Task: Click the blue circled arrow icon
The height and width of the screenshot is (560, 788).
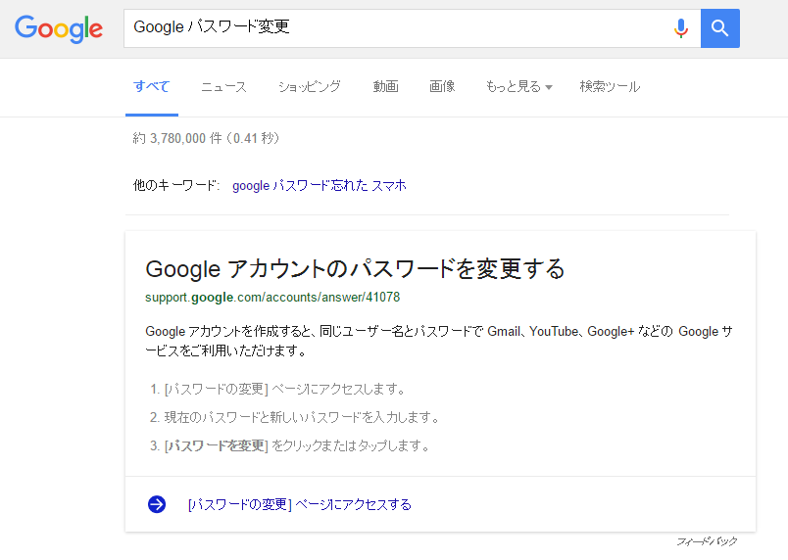Action: tap(157, 504)
